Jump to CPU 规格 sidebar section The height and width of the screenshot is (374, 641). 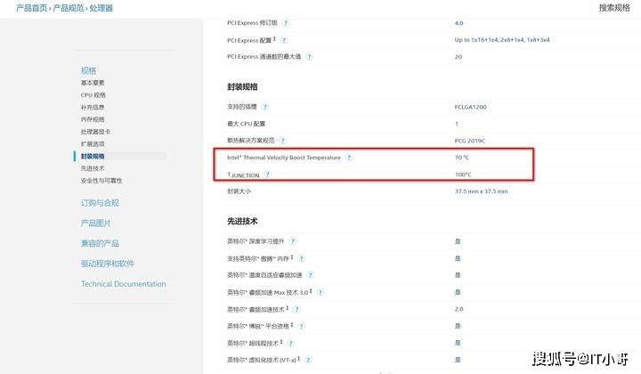93,94
